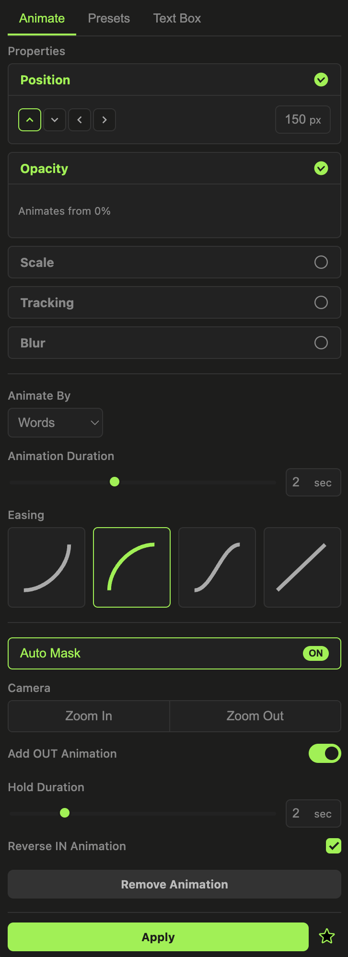Open the Animate By dropdown
Image resolution: width=348 pixels, height=957 pixels.
[x=55, y=423]
